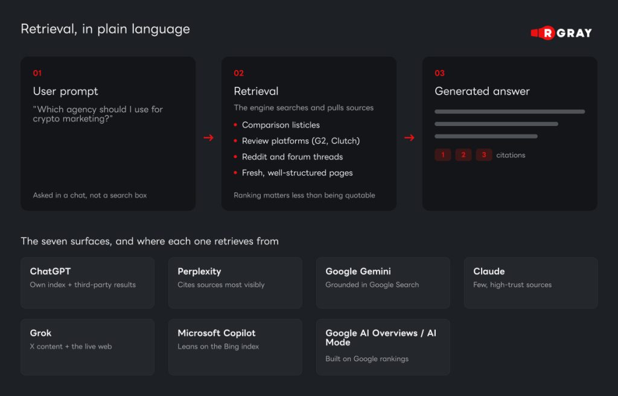Image resolution: width=618 pixels, height=396 pixels.
Task: Open the Google Gemini card
Action: click(x=383, y=283)
